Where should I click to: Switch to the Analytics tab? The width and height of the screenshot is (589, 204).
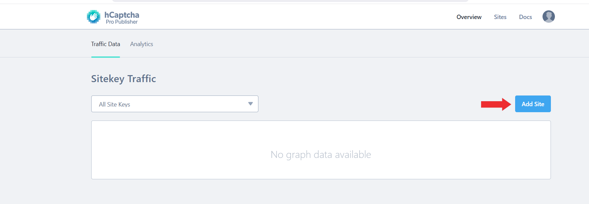(x=141, y=44)
